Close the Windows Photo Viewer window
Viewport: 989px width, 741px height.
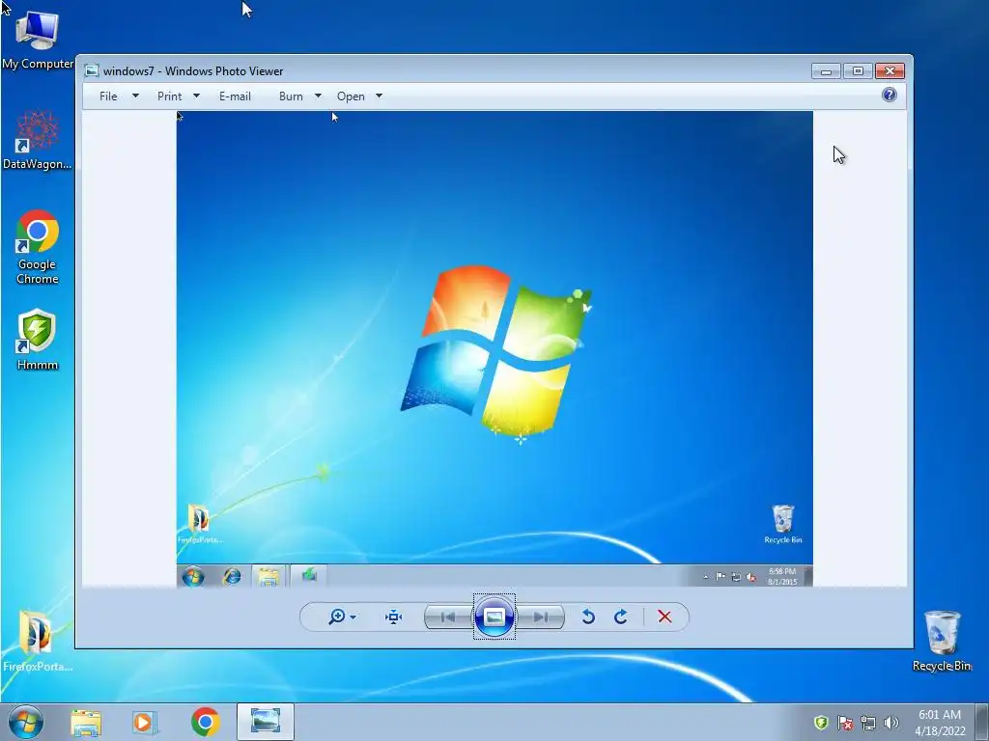tap(890, 71)
